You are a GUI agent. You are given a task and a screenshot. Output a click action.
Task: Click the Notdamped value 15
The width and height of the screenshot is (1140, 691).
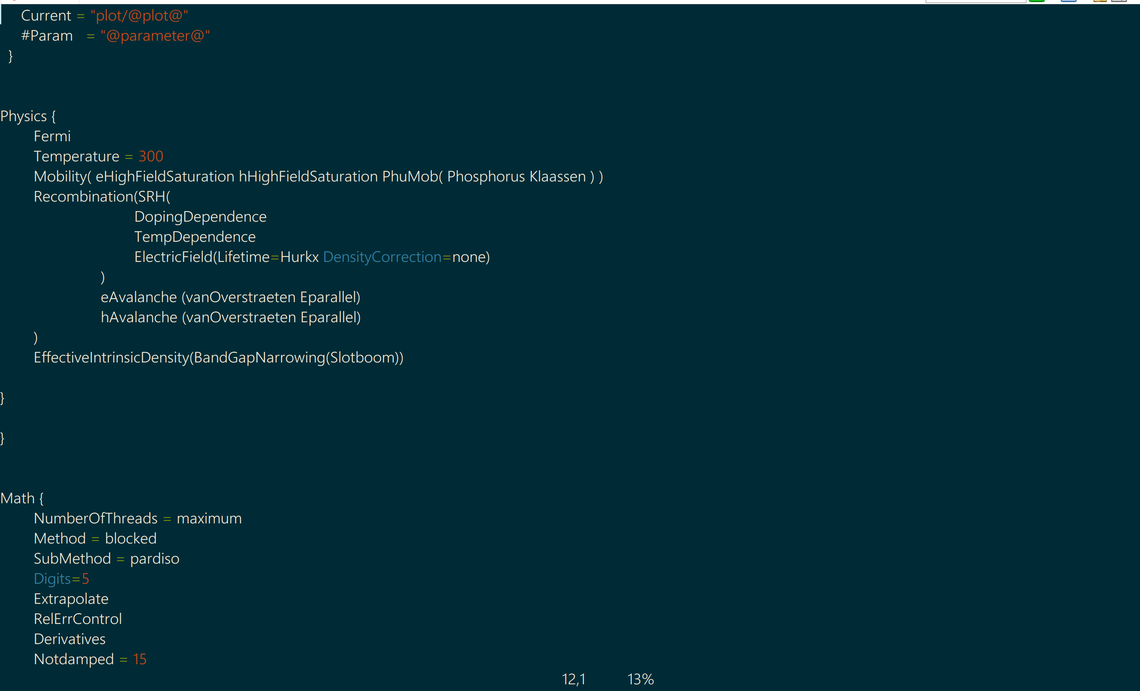(x=139, y=659)
